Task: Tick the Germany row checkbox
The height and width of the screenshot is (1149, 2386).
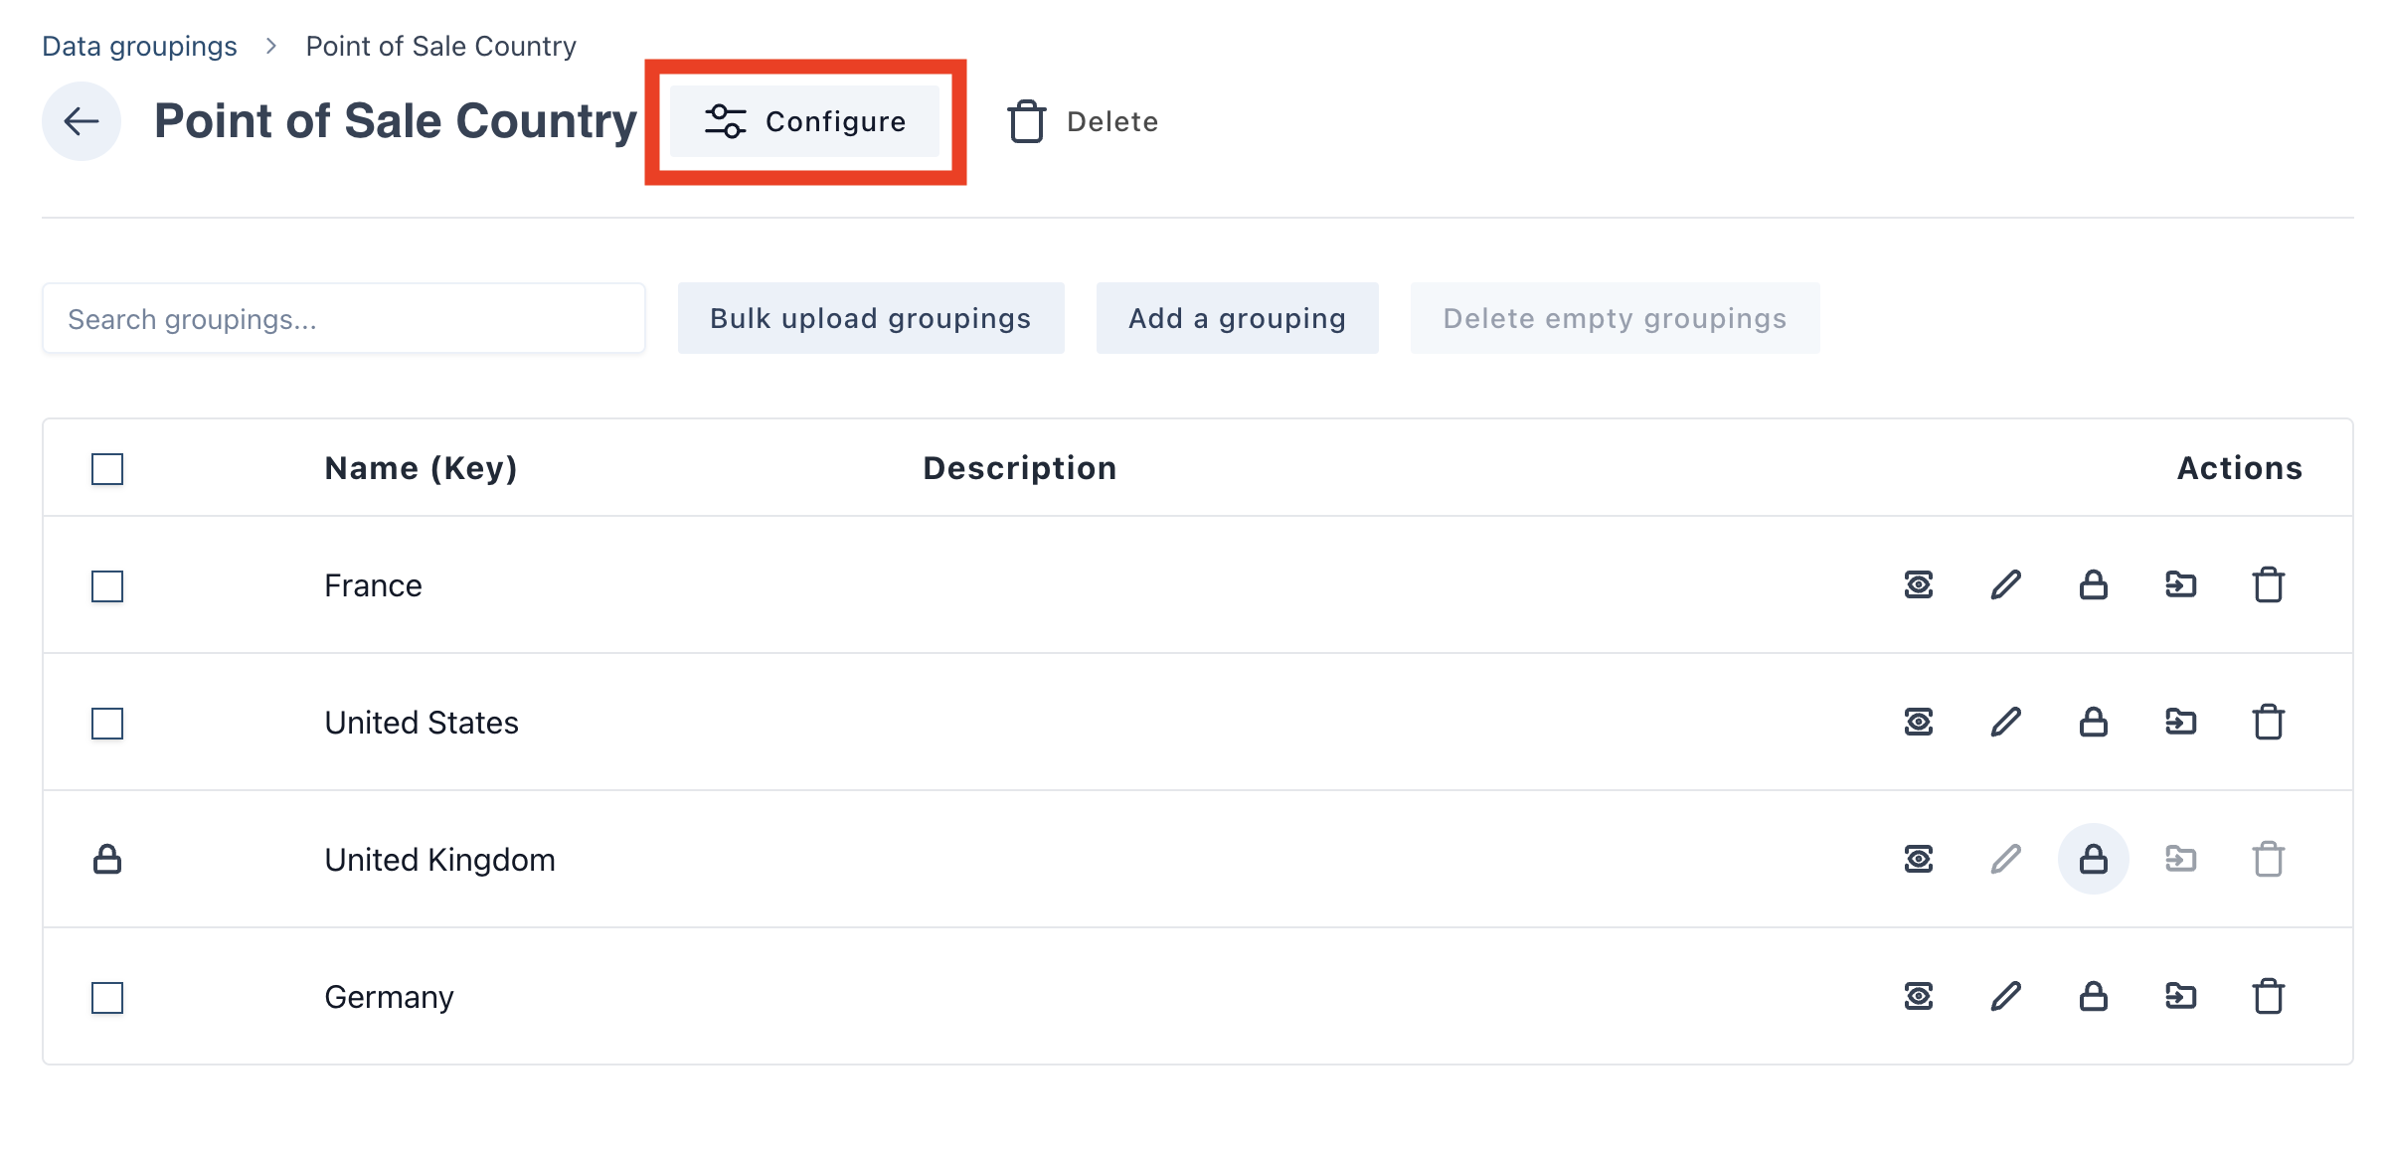Action: tap(107, 998)
